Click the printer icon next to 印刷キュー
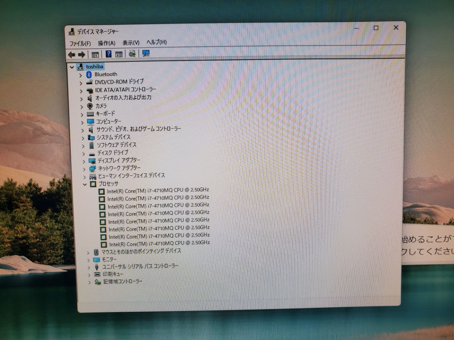 coord(97,274)
